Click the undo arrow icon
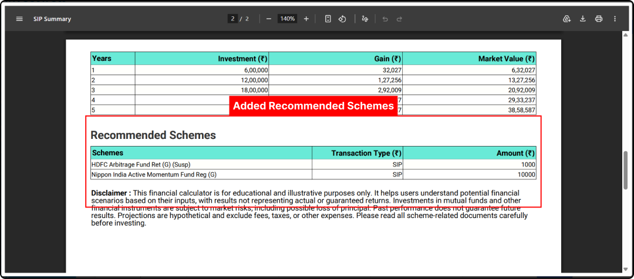 (385, 19)
